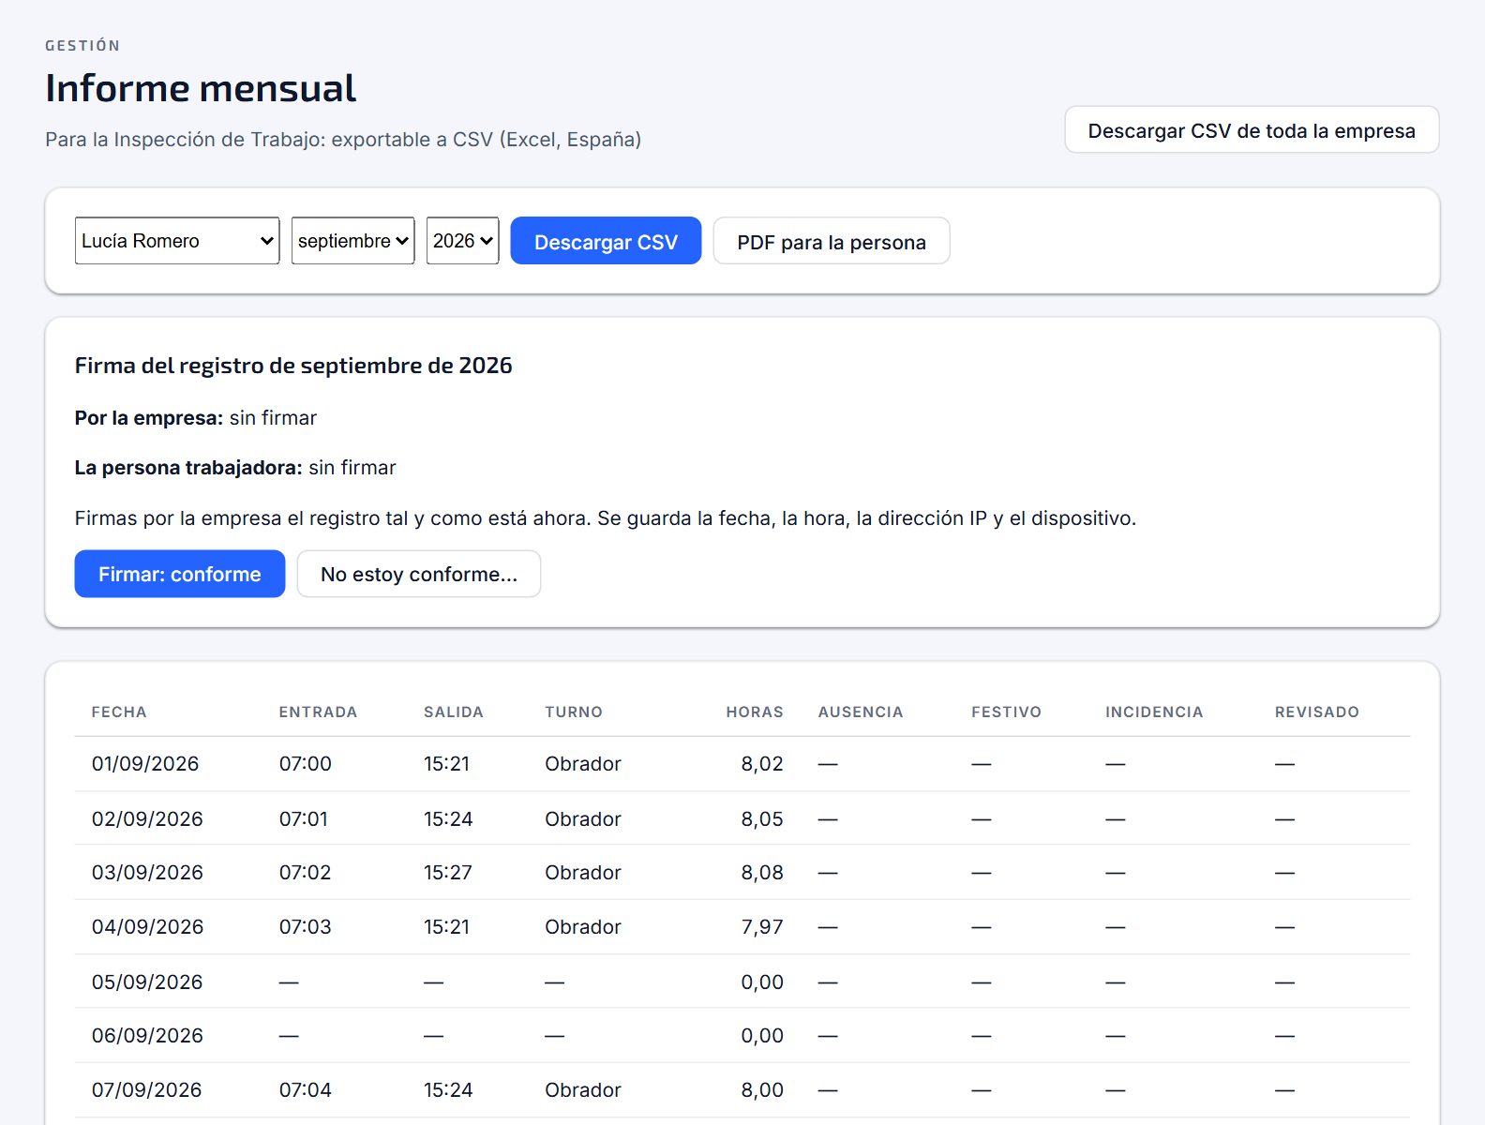Click the ENTRADA column header

(x=318, y=712)
